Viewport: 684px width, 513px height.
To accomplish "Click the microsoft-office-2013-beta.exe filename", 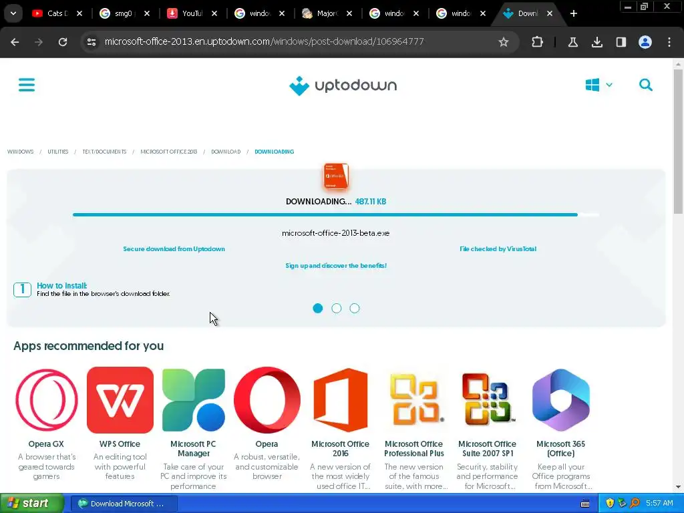I will [335, 233].
